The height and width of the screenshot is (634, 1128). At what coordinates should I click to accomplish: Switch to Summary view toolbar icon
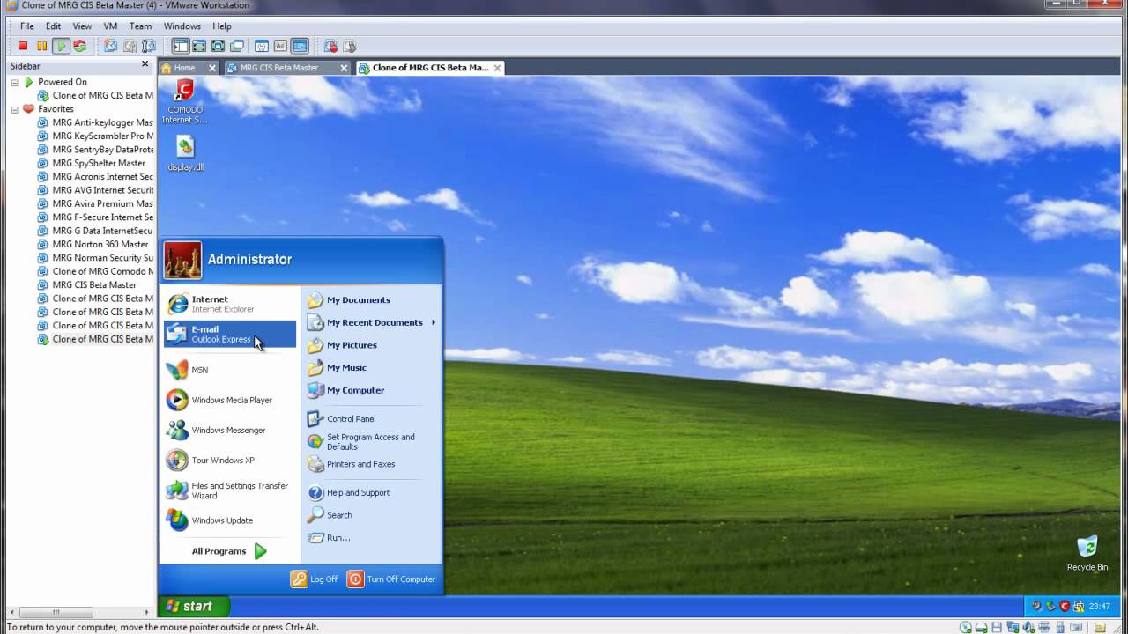(x=262, y=46)
